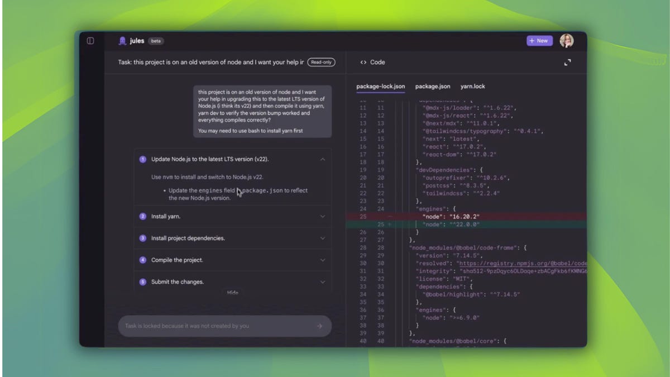Click step 2 number badge

142,216
